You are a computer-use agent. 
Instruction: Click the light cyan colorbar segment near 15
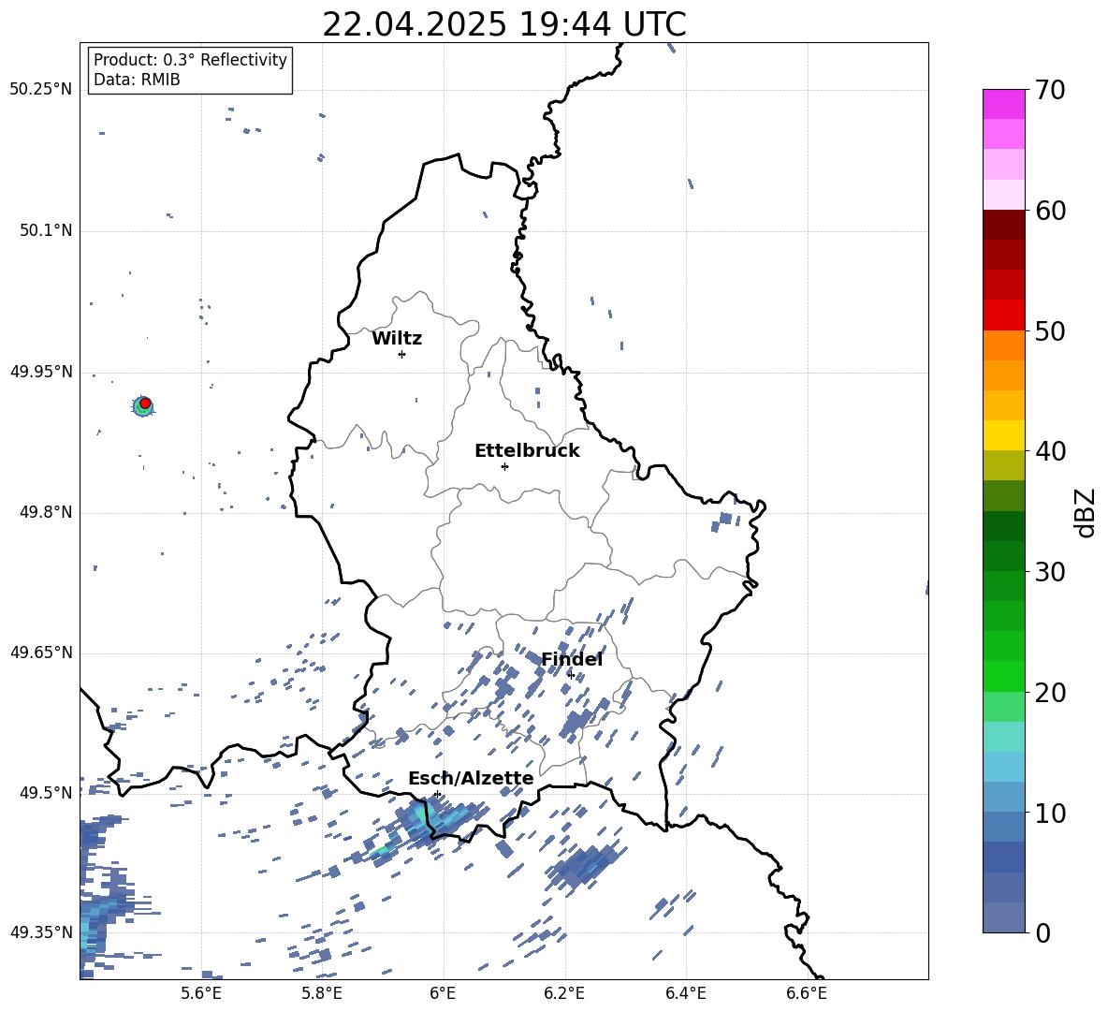coord(1003,737)
